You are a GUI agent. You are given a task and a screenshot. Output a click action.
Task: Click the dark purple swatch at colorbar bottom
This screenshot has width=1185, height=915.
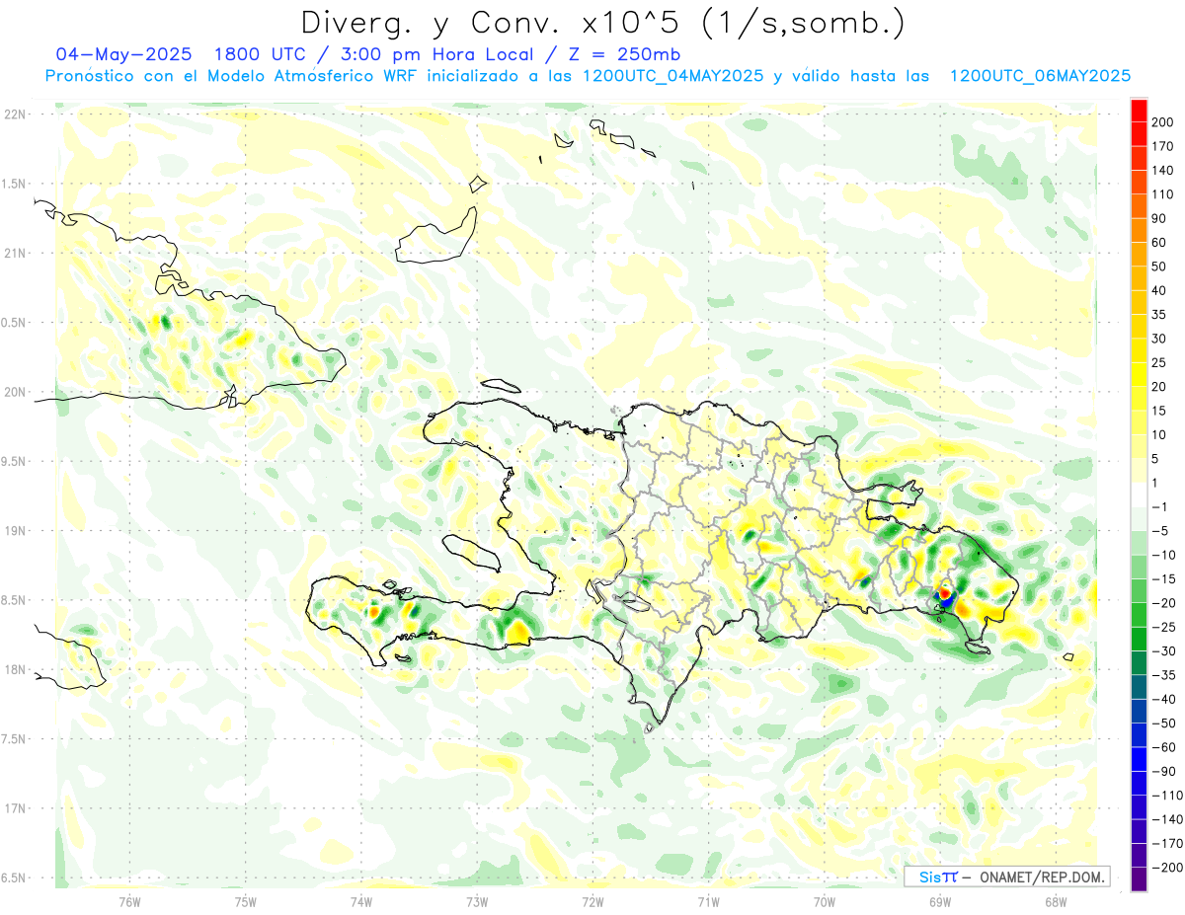point(1139,879)
